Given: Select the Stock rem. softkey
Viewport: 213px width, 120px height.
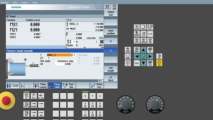Looking at the screenshot, I should (97, 86).
